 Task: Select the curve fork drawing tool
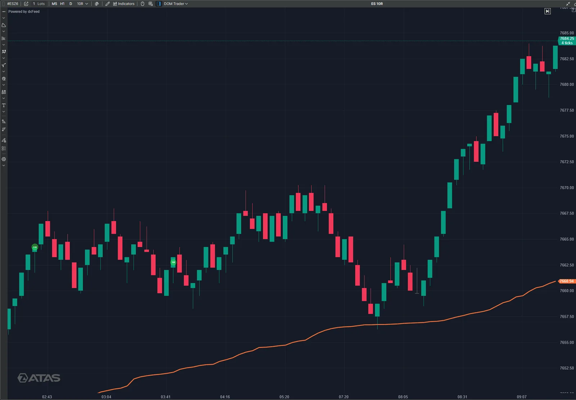[4, 65]
